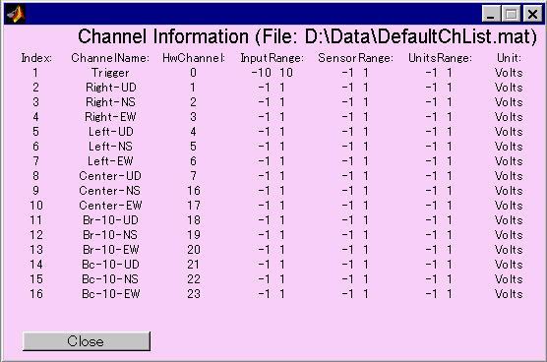Screen dimensions: 547x362
Task: Click hardware channel 19 for Br-10-NS
Action: point(194,235)
